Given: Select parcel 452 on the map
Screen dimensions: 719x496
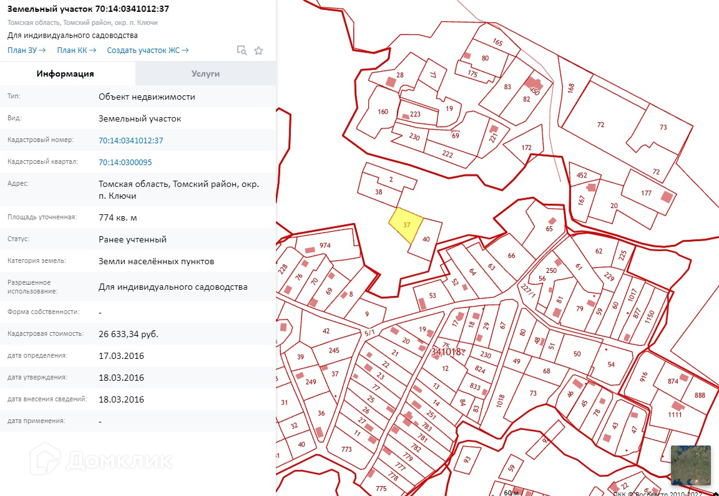Looking at the screenshot, I should [582, 175].
